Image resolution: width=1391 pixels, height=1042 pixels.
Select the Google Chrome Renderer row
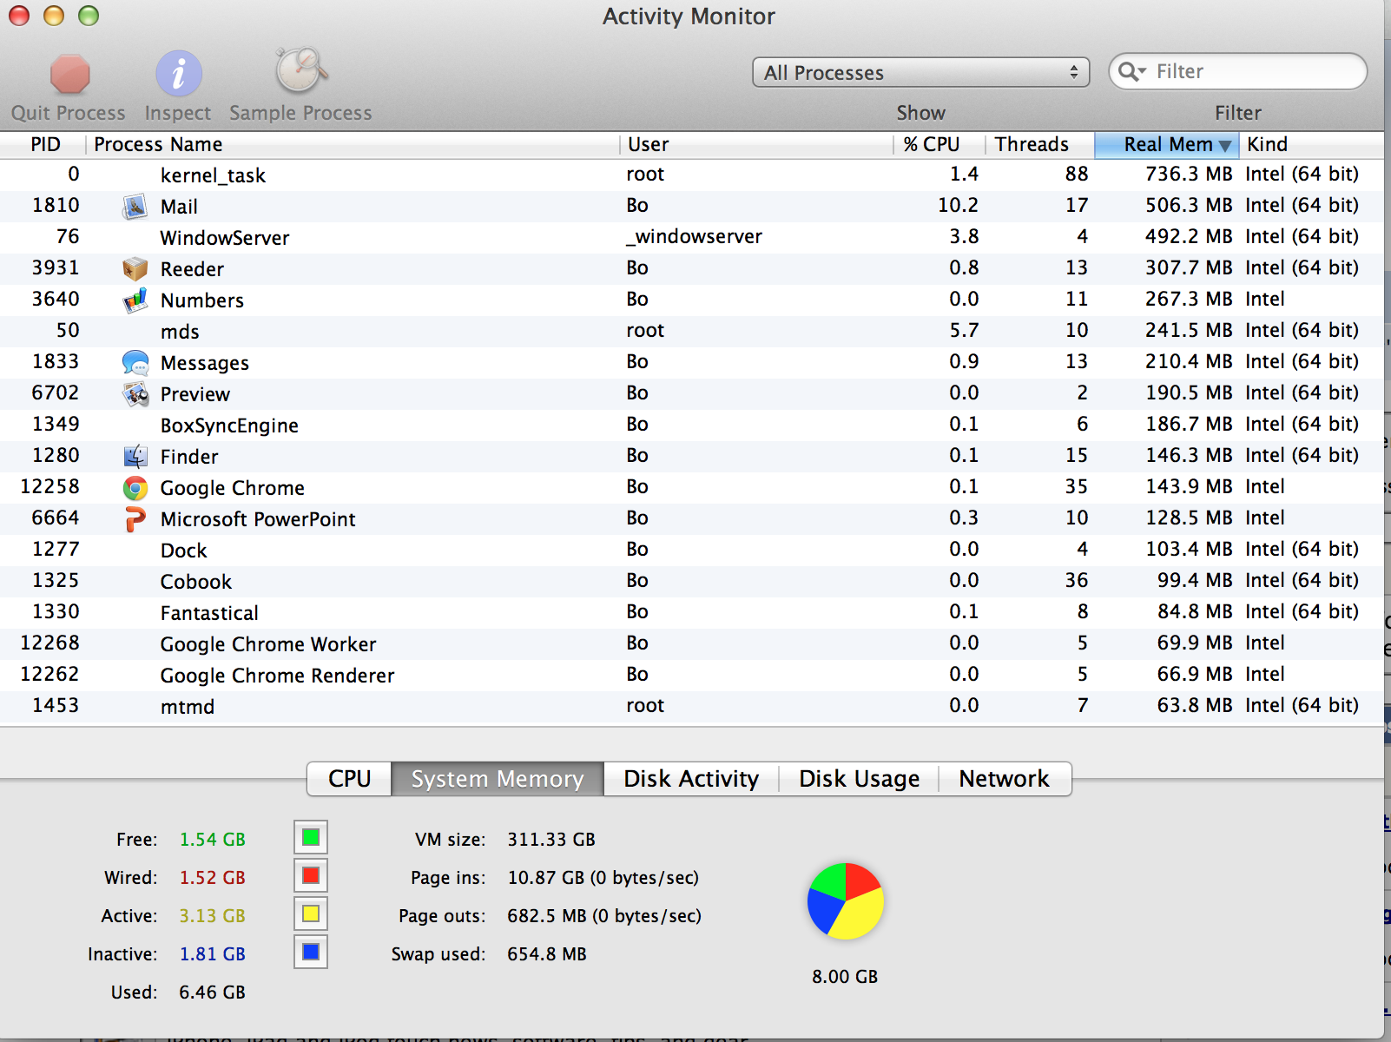tap(692, 675)
